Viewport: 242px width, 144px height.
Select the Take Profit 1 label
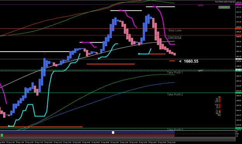point(175,73)
